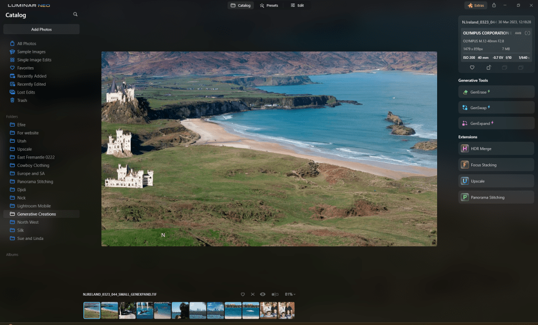Open catalog search
The height and width of the screenshot is (325, 538).
[75, 15]
